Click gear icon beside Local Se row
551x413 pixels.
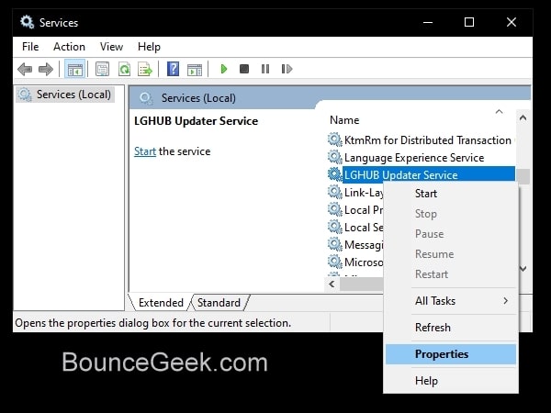click(335, 227)
